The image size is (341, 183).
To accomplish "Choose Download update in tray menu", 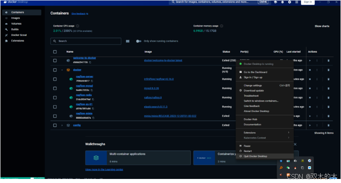I will click(x=265, y=91).
